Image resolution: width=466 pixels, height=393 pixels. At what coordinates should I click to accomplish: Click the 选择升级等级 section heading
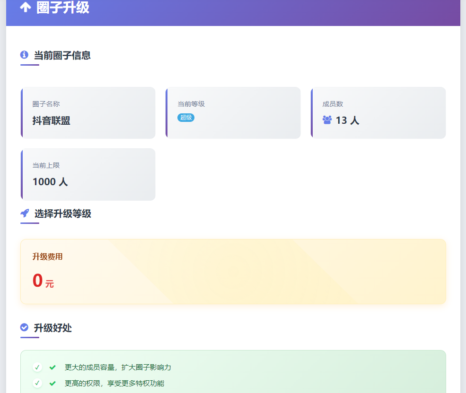62,214
